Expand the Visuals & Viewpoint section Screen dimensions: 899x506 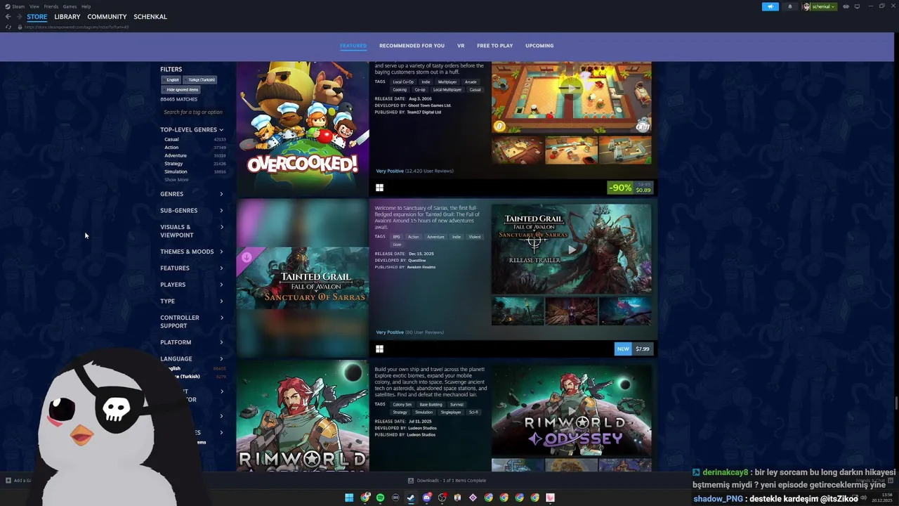192,231
